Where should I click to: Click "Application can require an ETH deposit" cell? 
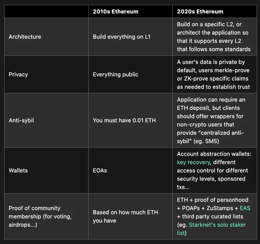click(x=211, y=100)
